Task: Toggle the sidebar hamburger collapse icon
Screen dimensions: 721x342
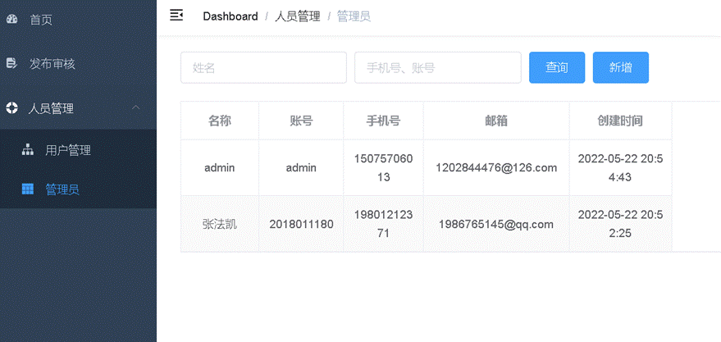Action: [x=176, y=15]
